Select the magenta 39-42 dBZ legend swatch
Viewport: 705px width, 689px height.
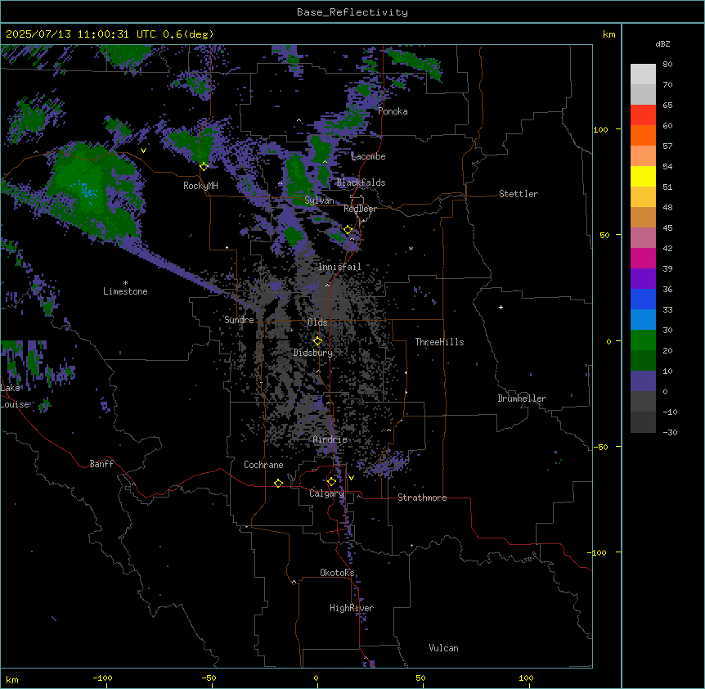[x=643, y=258]
